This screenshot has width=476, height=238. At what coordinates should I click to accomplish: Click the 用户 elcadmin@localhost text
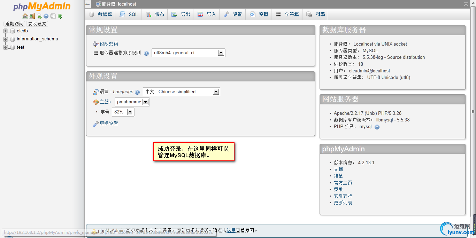pos(362,71)
